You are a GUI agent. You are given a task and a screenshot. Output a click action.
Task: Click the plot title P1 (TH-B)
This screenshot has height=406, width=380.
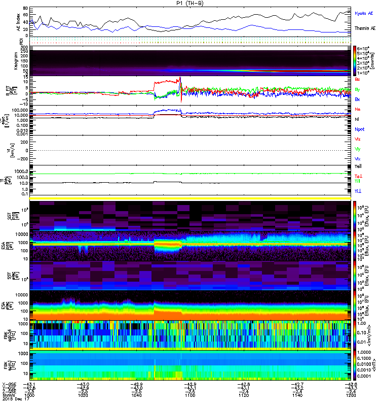click(x=189, y=3)
